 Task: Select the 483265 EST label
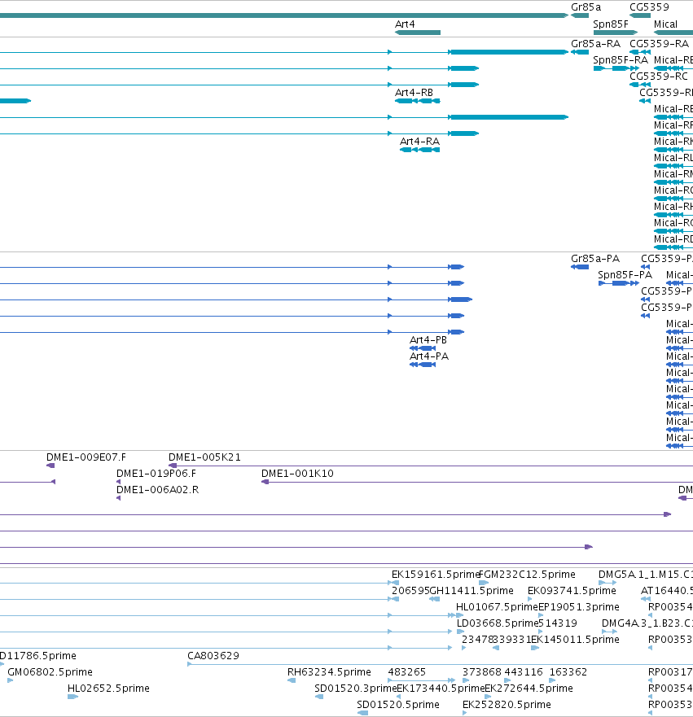pos(406,672)
